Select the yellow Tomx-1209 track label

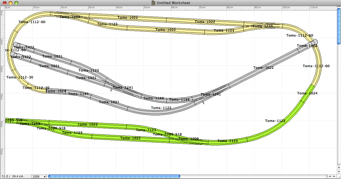click(70, 17)
